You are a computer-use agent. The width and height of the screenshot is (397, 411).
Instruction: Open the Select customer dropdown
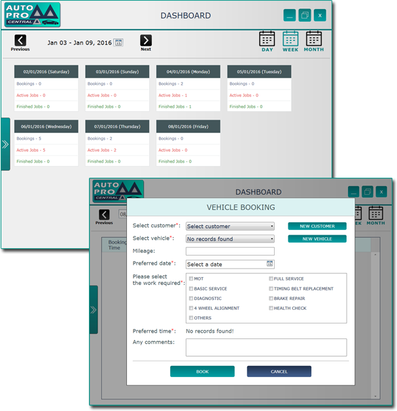click(x=230, y=226)
